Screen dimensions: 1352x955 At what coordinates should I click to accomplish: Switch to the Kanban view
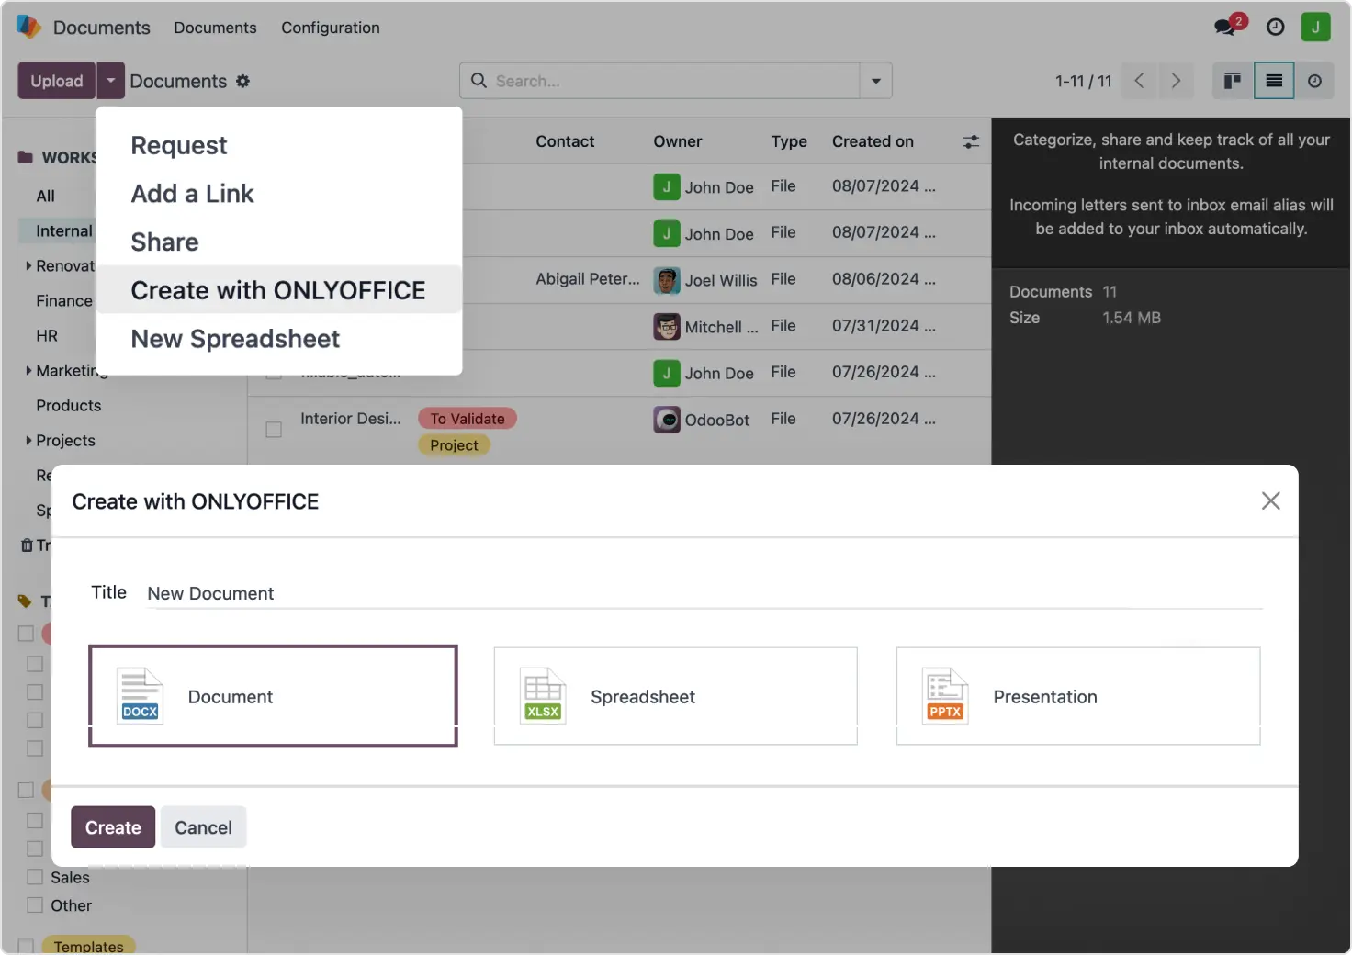click(x=1233, y=81)
